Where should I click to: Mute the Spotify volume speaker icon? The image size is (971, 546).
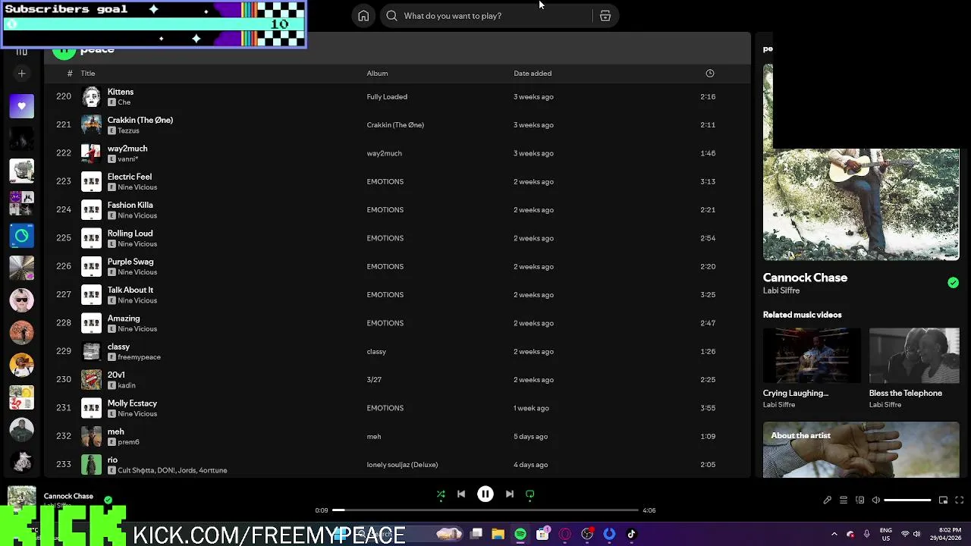(876, 500)
